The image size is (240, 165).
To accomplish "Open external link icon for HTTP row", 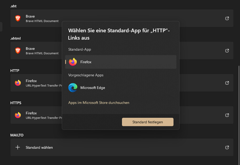I will tap(227, 83).
